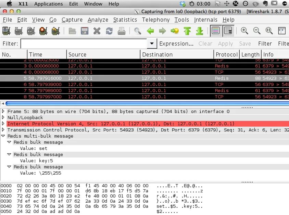Sort by the Length column header
Viewport: 289px width, 215px height.
250,54
